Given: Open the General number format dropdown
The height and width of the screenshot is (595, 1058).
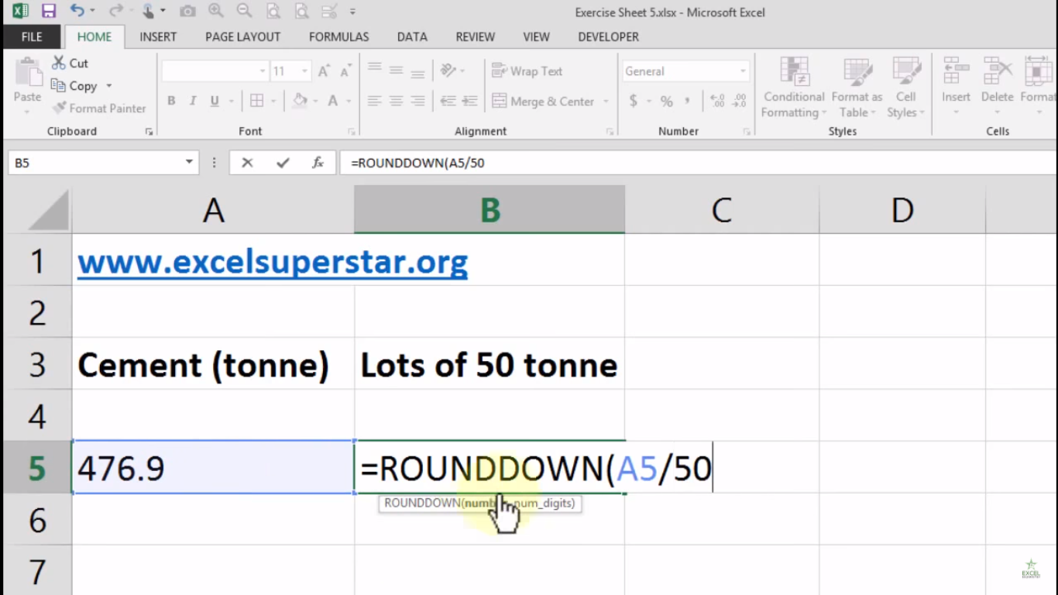Looking at the screenshot, I should pyautogui.click(x=743, y=71).
